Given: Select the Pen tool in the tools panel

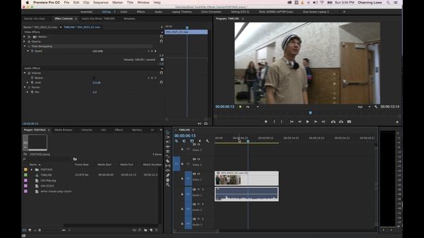Looking at the screenshot, I should (168, 175).
